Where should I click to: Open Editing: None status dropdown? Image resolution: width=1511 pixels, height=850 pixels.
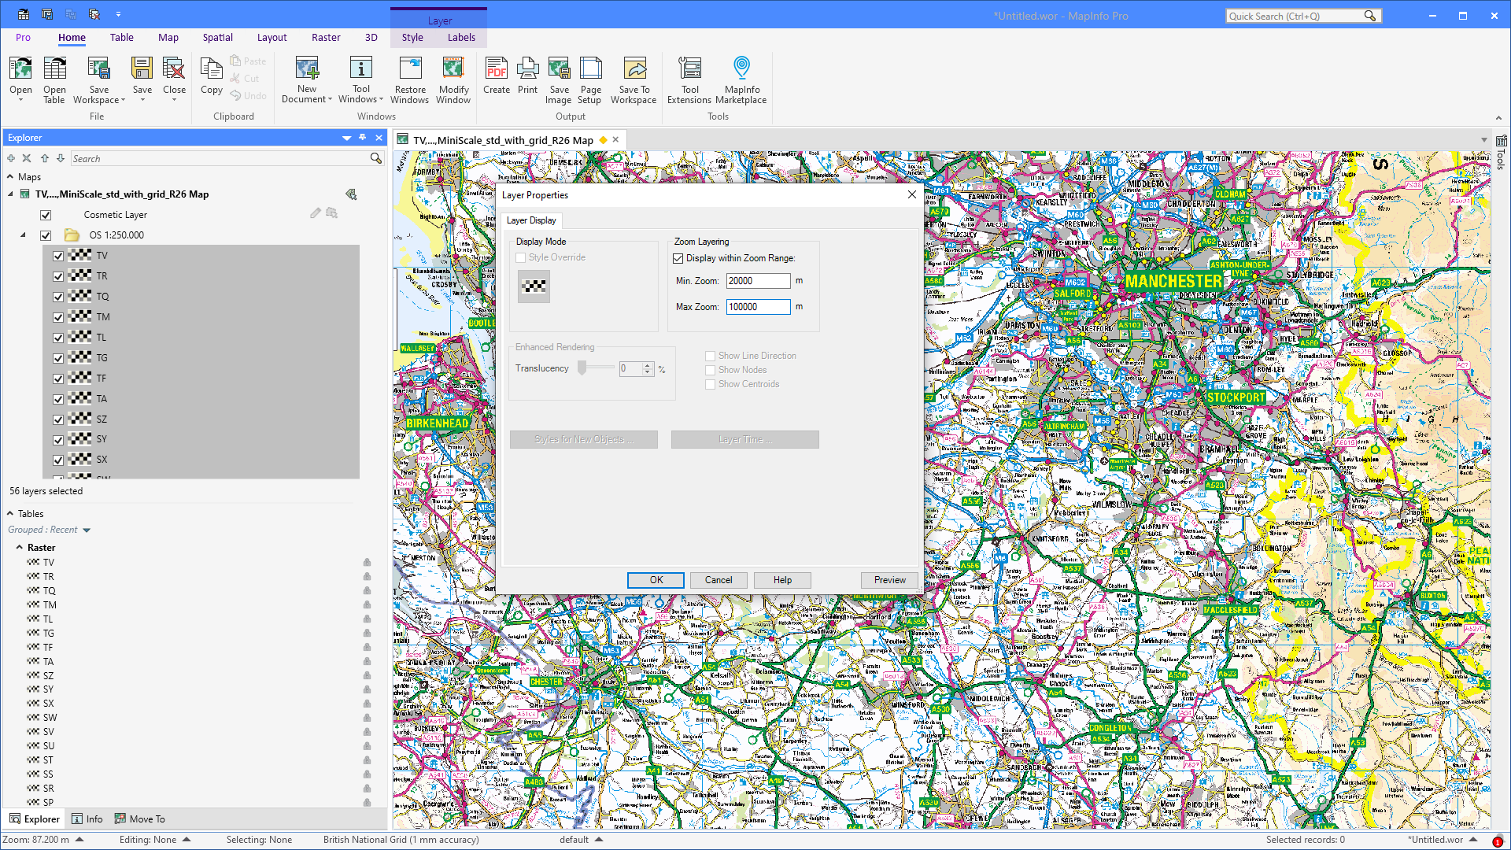(187, 840)
